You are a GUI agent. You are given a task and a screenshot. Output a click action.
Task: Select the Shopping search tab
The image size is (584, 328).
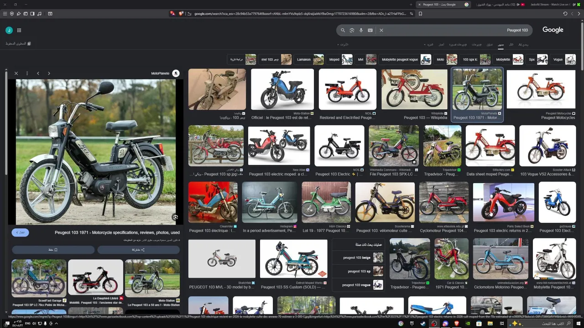click(490, 45)
